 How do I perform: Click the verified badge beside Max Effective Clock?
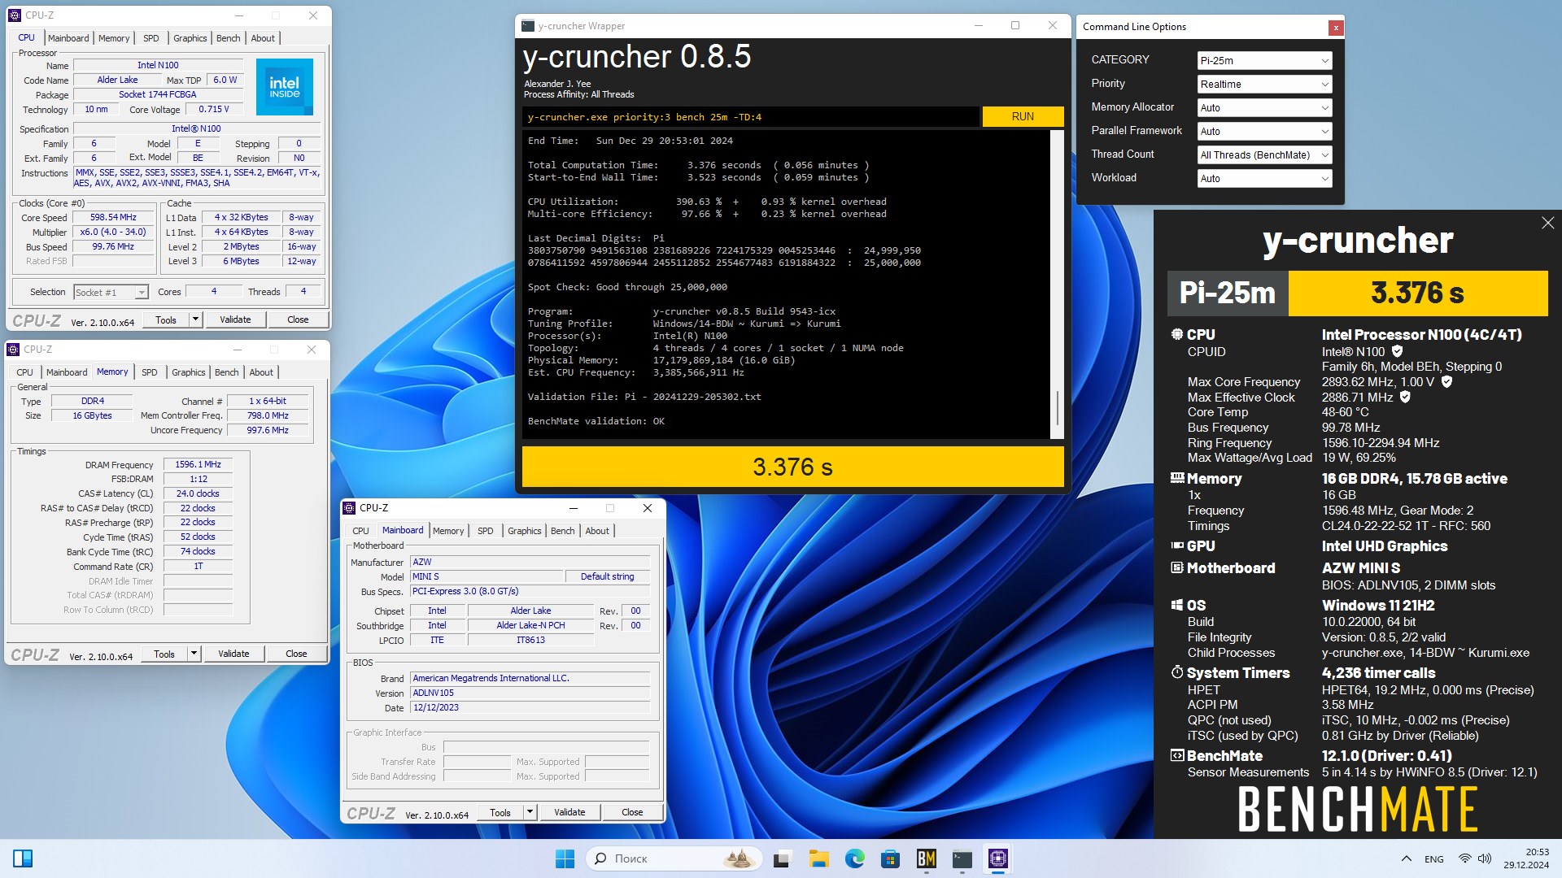[x=1405, y=397]
